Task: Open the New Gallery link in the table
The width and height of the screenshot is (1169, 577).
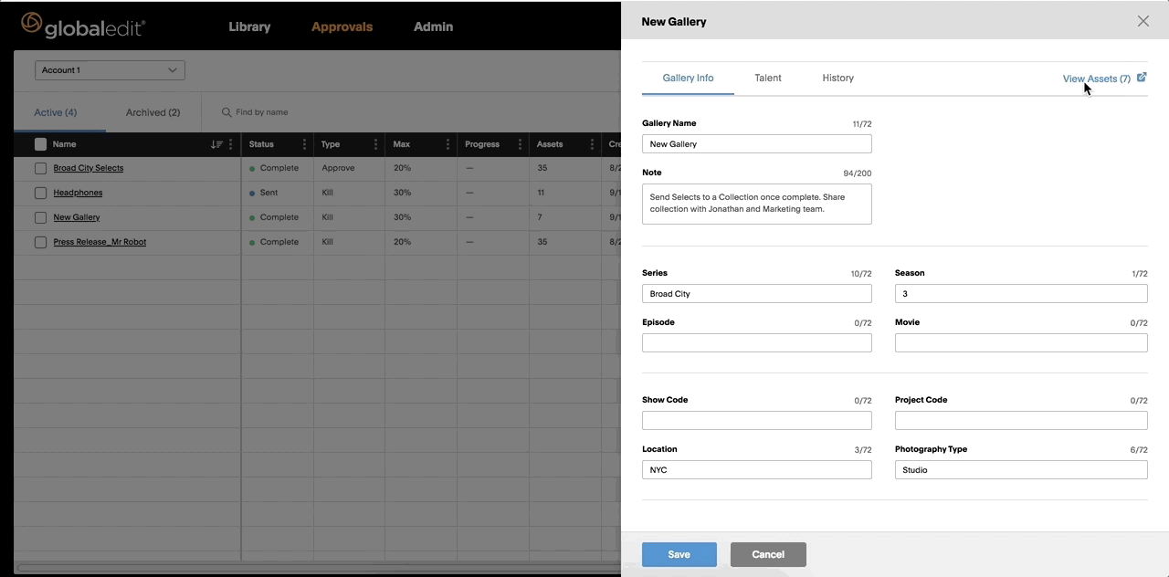Action: coord(77,217)
